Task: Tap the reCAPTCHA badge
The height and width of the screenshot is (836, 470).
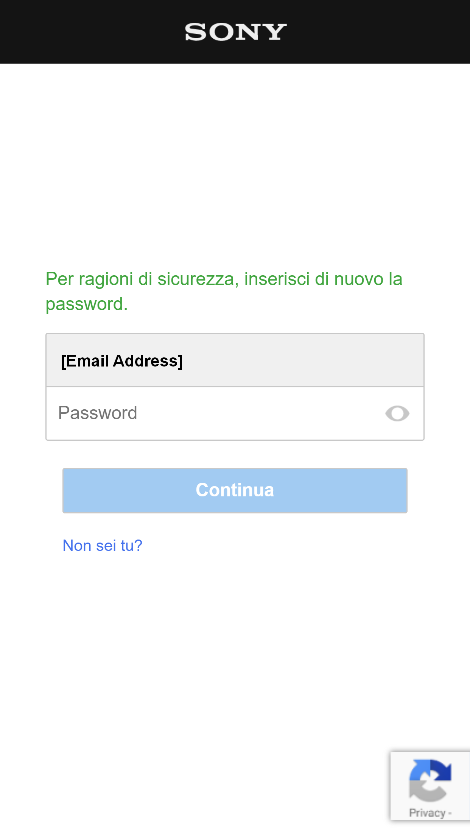Action: click(x=430, y=786)
